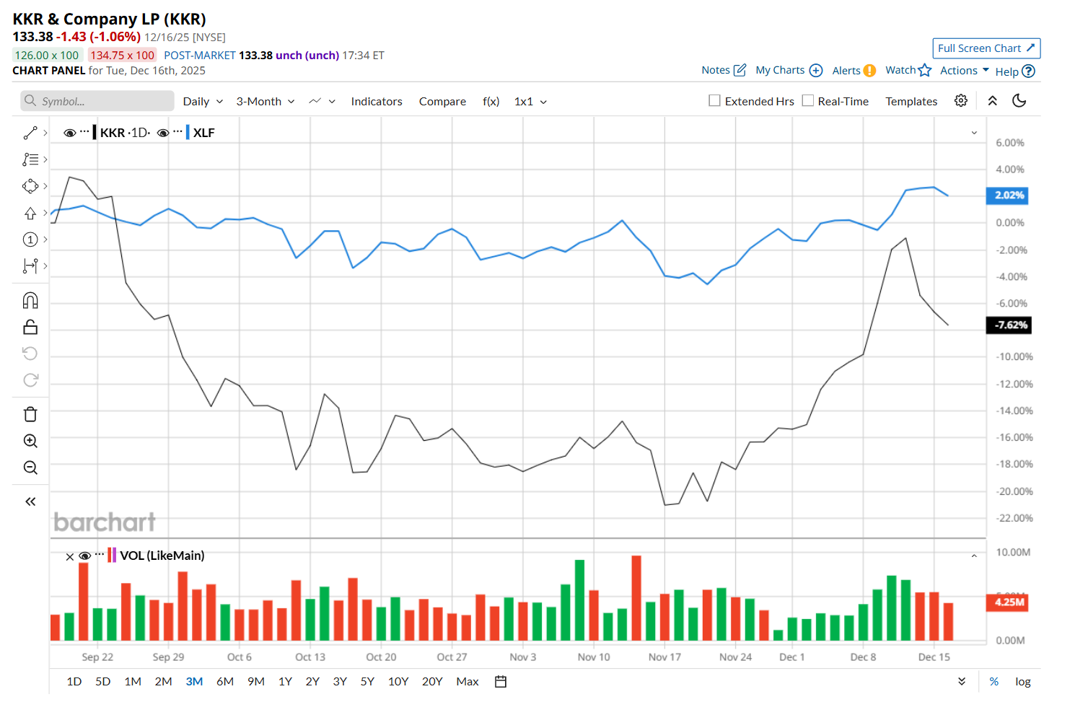Toggle log scale mode

click(1023, 682)
